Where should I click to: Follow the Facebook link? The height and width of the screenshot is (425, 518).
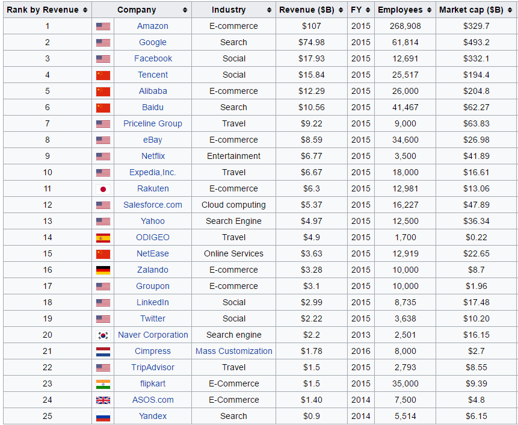(x=153, y=58)
